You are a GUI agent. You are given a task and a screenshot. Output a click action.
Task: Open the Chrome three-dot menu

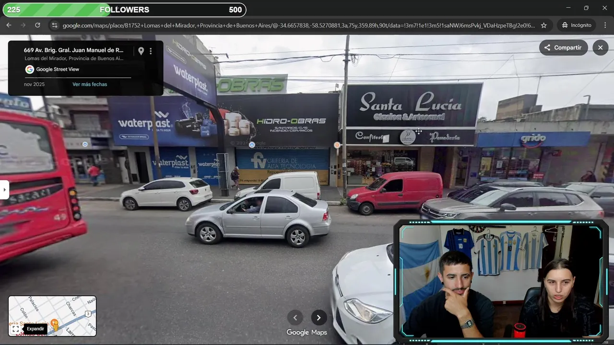click(x=604, y=25)
